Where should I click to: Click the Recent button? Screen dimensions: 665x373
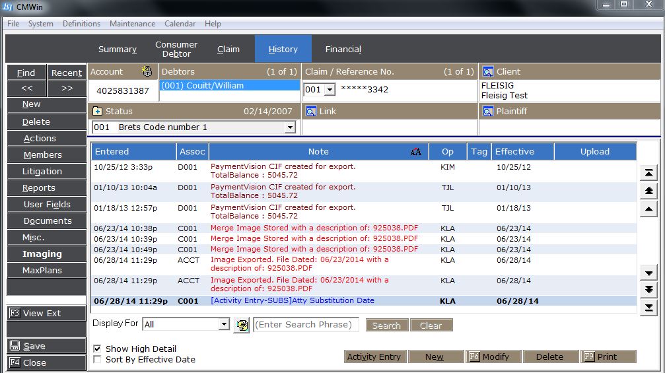click(67, 73)
